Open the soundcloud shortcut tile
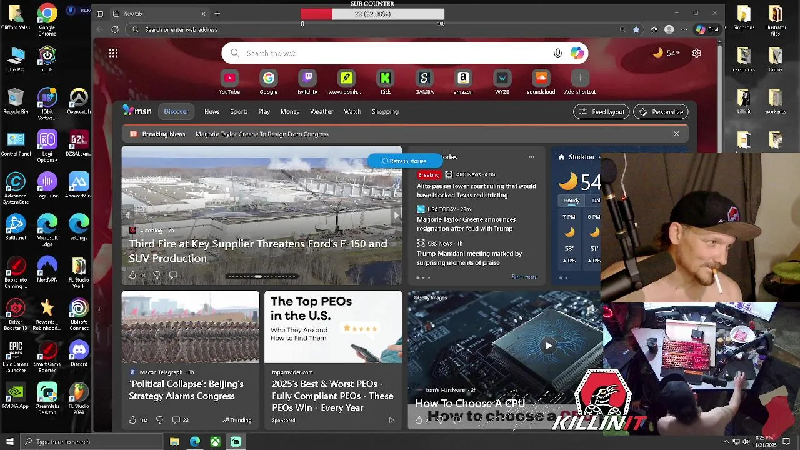This screenshot has height=450, width=800. (541, 78)
